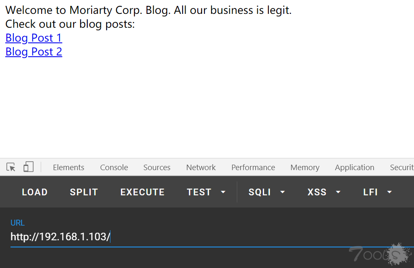Open the LFI dropdown arrow
This screenshot has width=414, height=268.
[x=390, y=192]
